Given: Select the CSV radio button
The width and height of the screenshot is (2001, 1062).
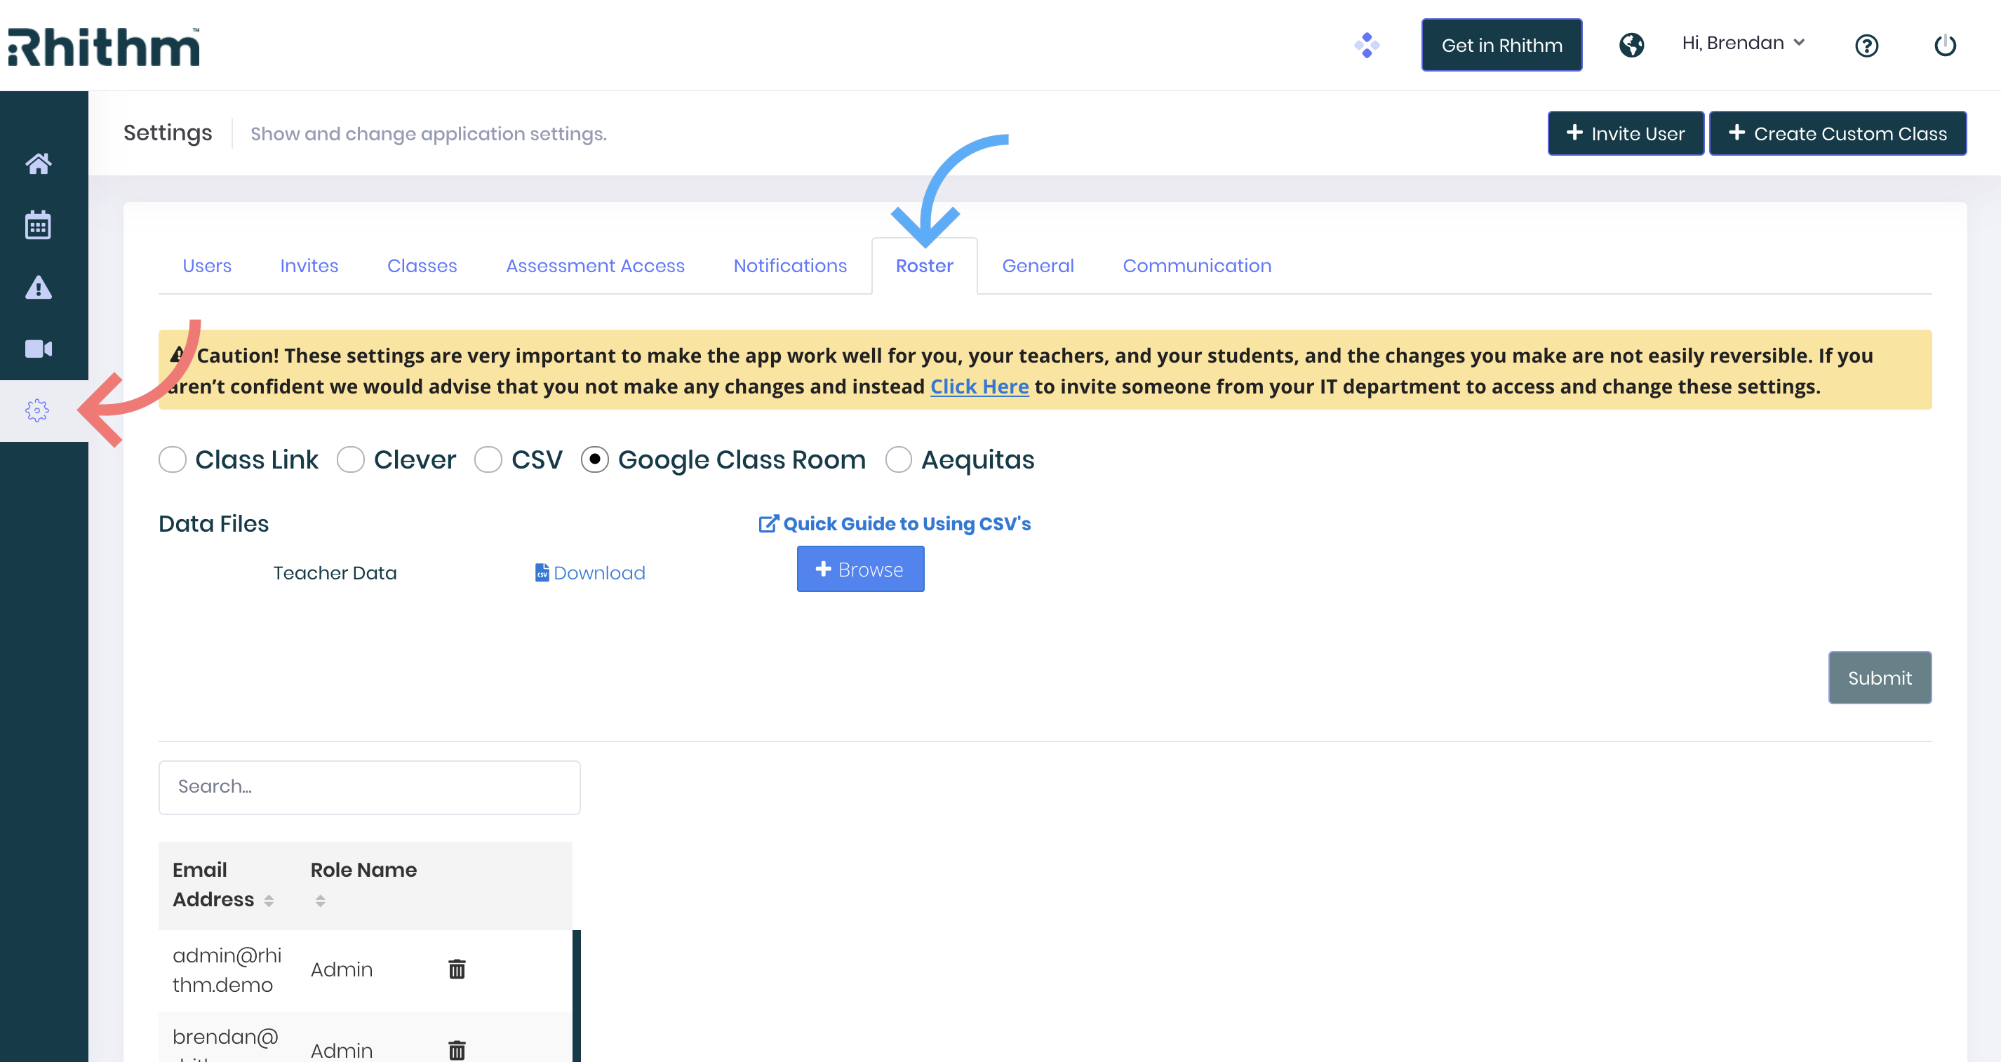Looking at the screenshot, I should (x=487, y=460).
